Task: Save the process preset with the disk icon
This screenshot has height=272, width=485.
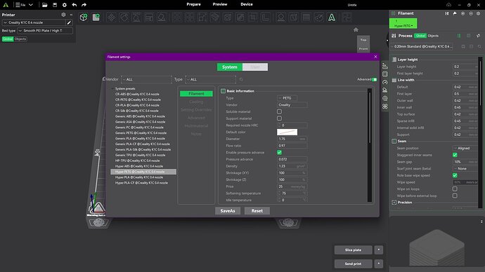Action: pyautogui.click(x=463, y=46)
